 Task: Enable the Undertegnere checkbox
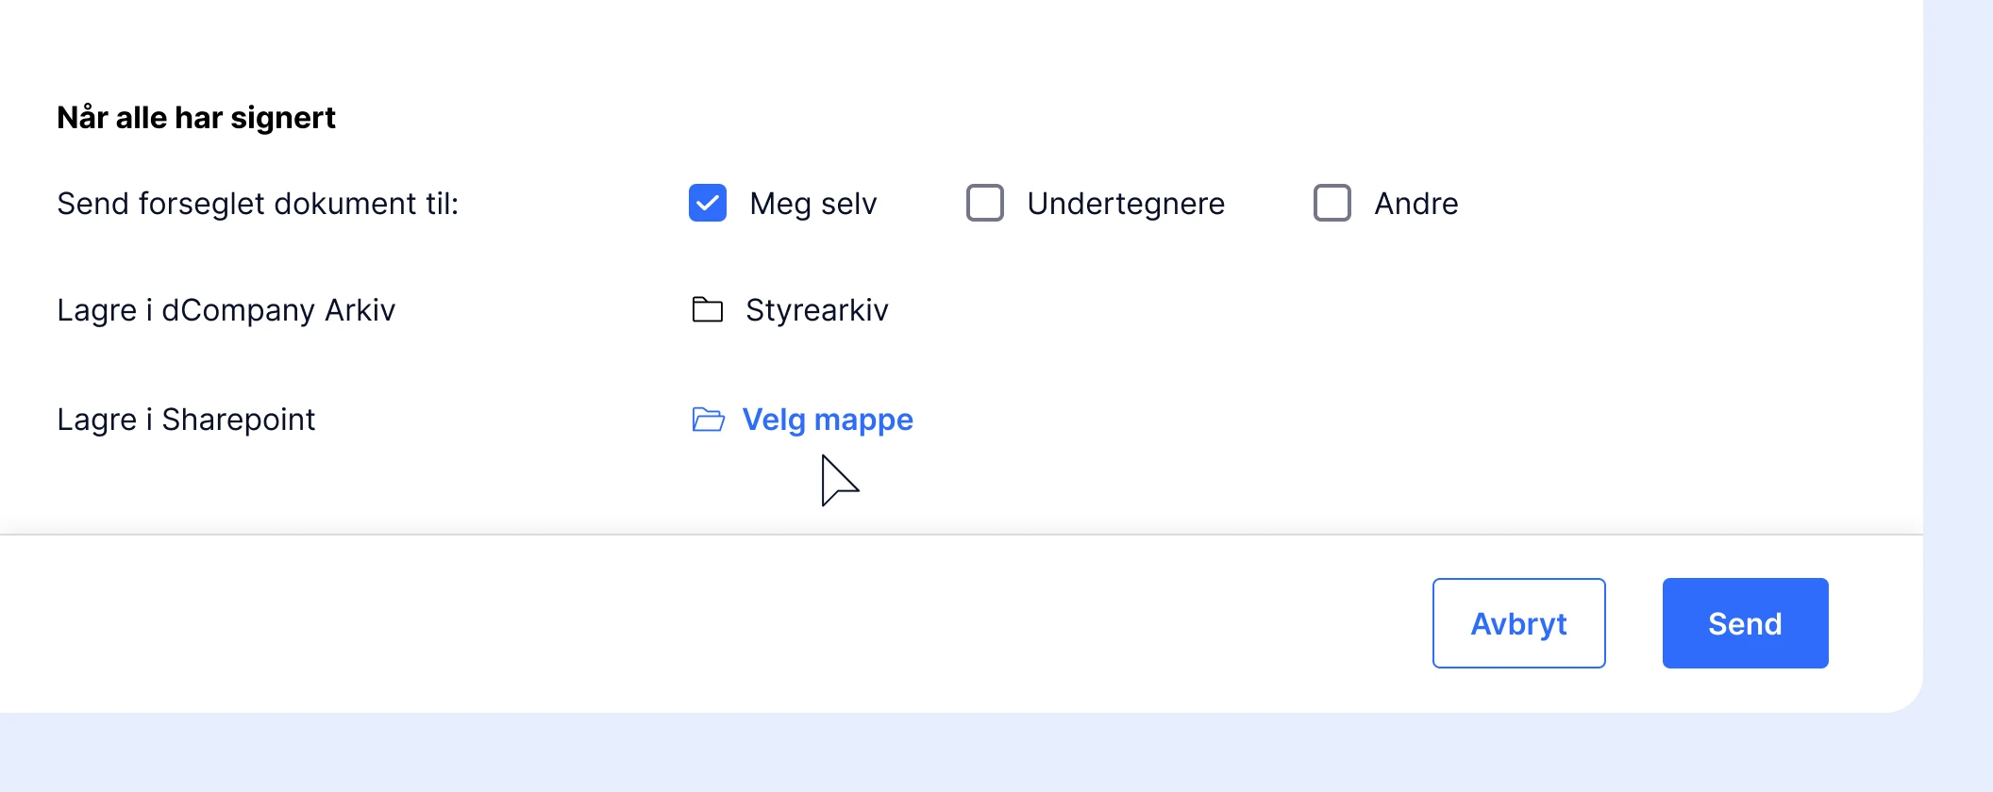coord(985,203)
